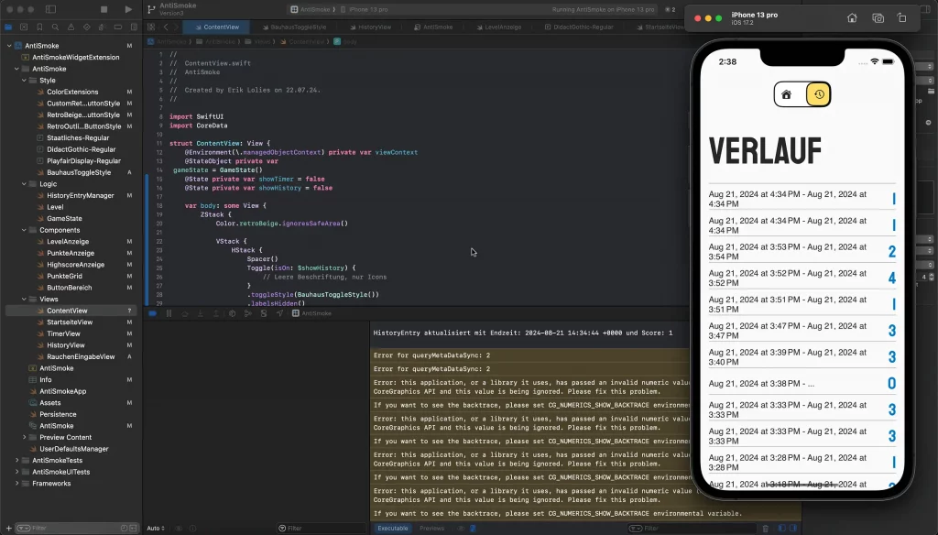
Task: Click the Run (play) button
Action: coord(128,9)
